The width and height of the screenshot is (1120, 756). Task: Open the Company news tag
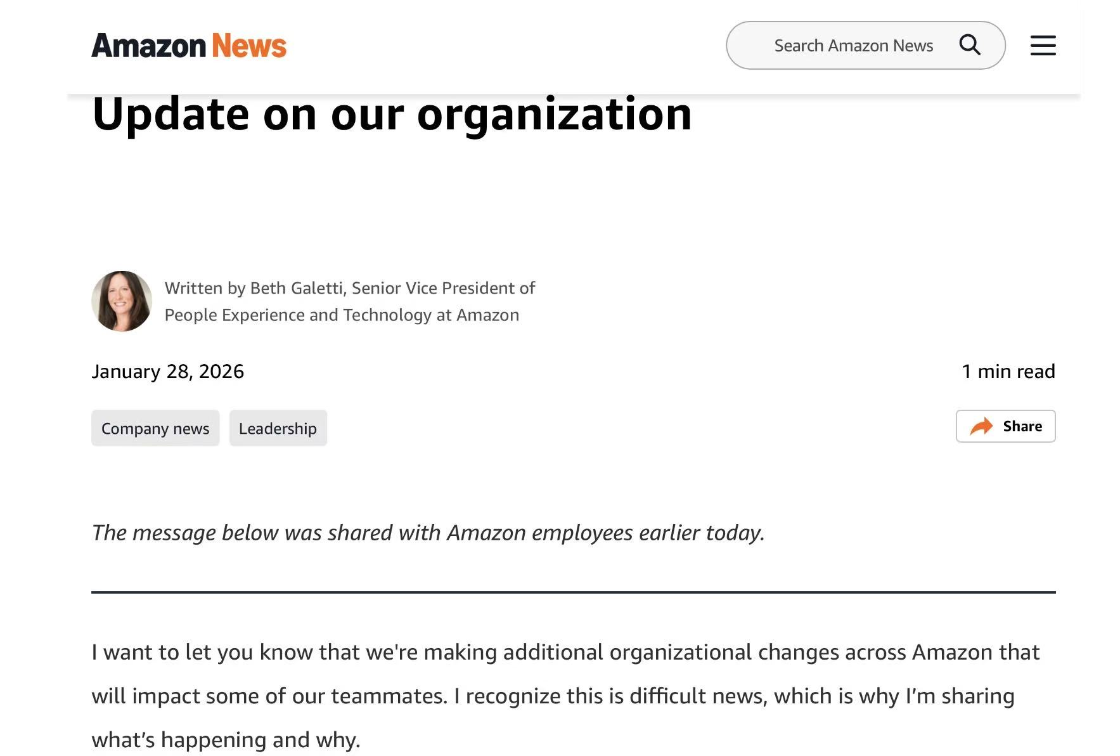coord(155,428)
